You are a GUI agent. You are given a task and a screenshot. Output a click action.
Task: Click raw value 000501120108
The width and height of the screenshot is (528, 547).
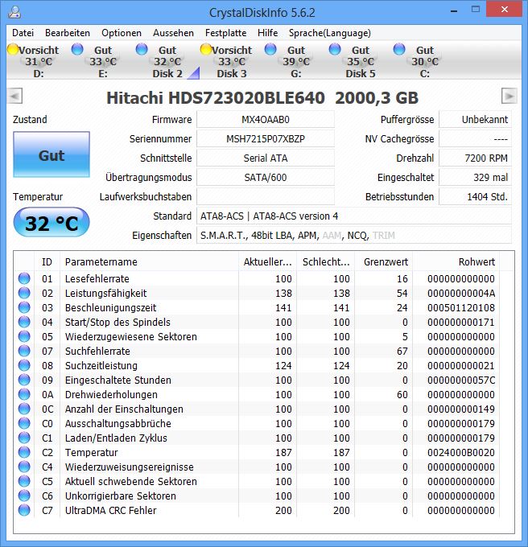coord(461,307)
